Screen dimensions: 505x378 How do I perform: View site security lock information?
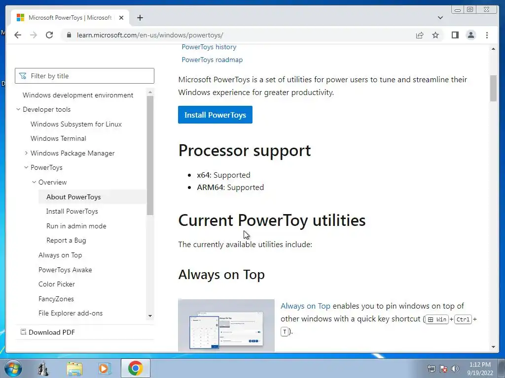tap(69, 35)
